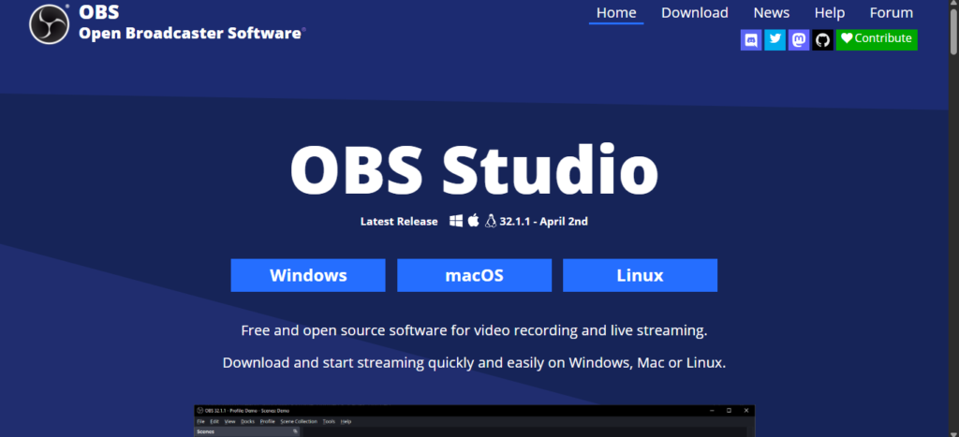Image resolution: width=959 pixels, height=437 pixels.
Task: Click the Open Broadcaster Software site title
Action: pyautogui.click(x=191, y=33)
